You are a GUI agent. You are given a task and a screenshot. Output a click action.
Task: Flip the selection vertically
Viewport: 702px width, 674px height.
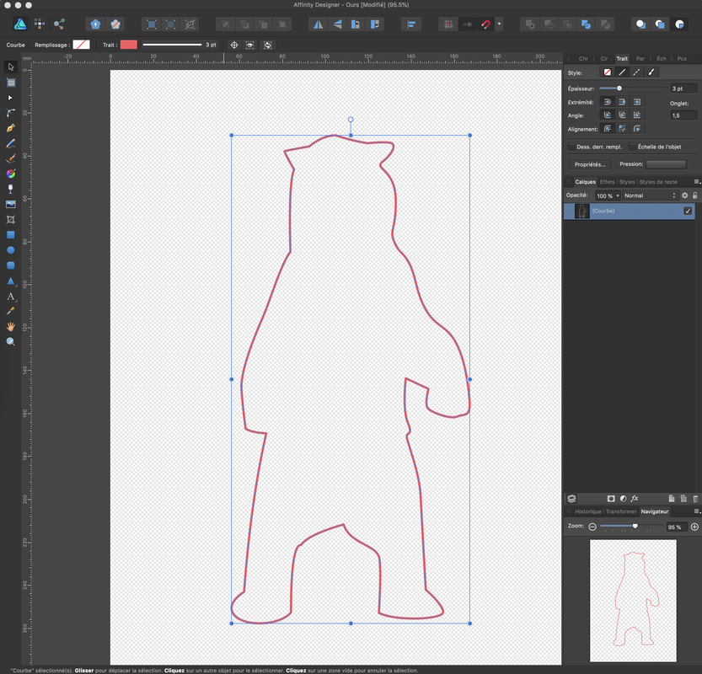point(338,24)
